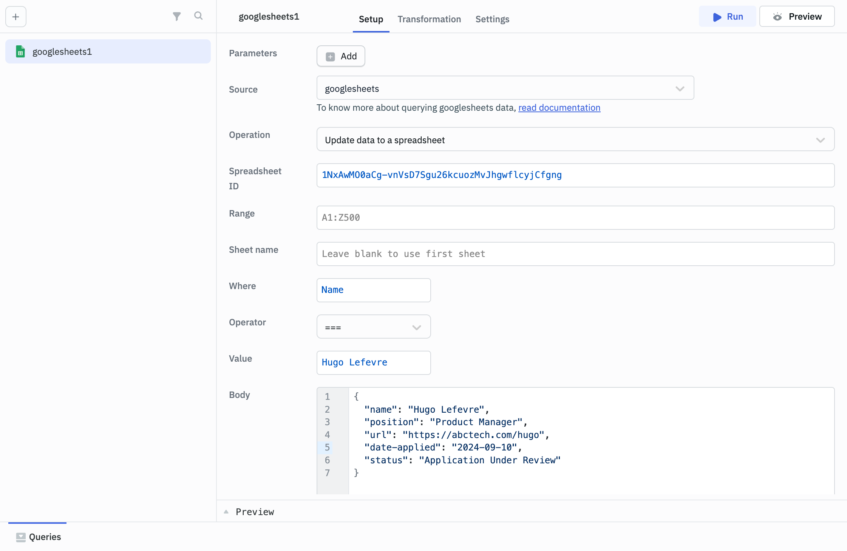Click the search magnifier icon

[x=198, y=16]
